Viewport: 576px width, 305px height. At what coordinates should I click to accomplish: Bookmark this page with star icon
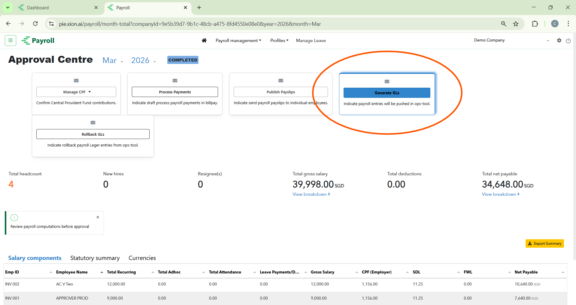point(516,24)
